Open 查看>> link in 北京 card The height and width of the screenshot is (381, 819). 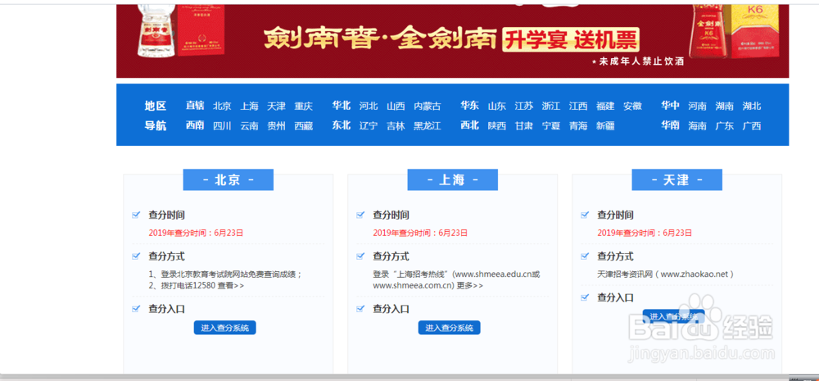pyautogui.click(x=230, y=286)
